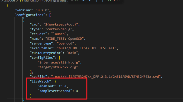Viewport: 183px width, 102px height.
Task: Click the "${workspaceRoot}" value
Action: pos(61,24)
